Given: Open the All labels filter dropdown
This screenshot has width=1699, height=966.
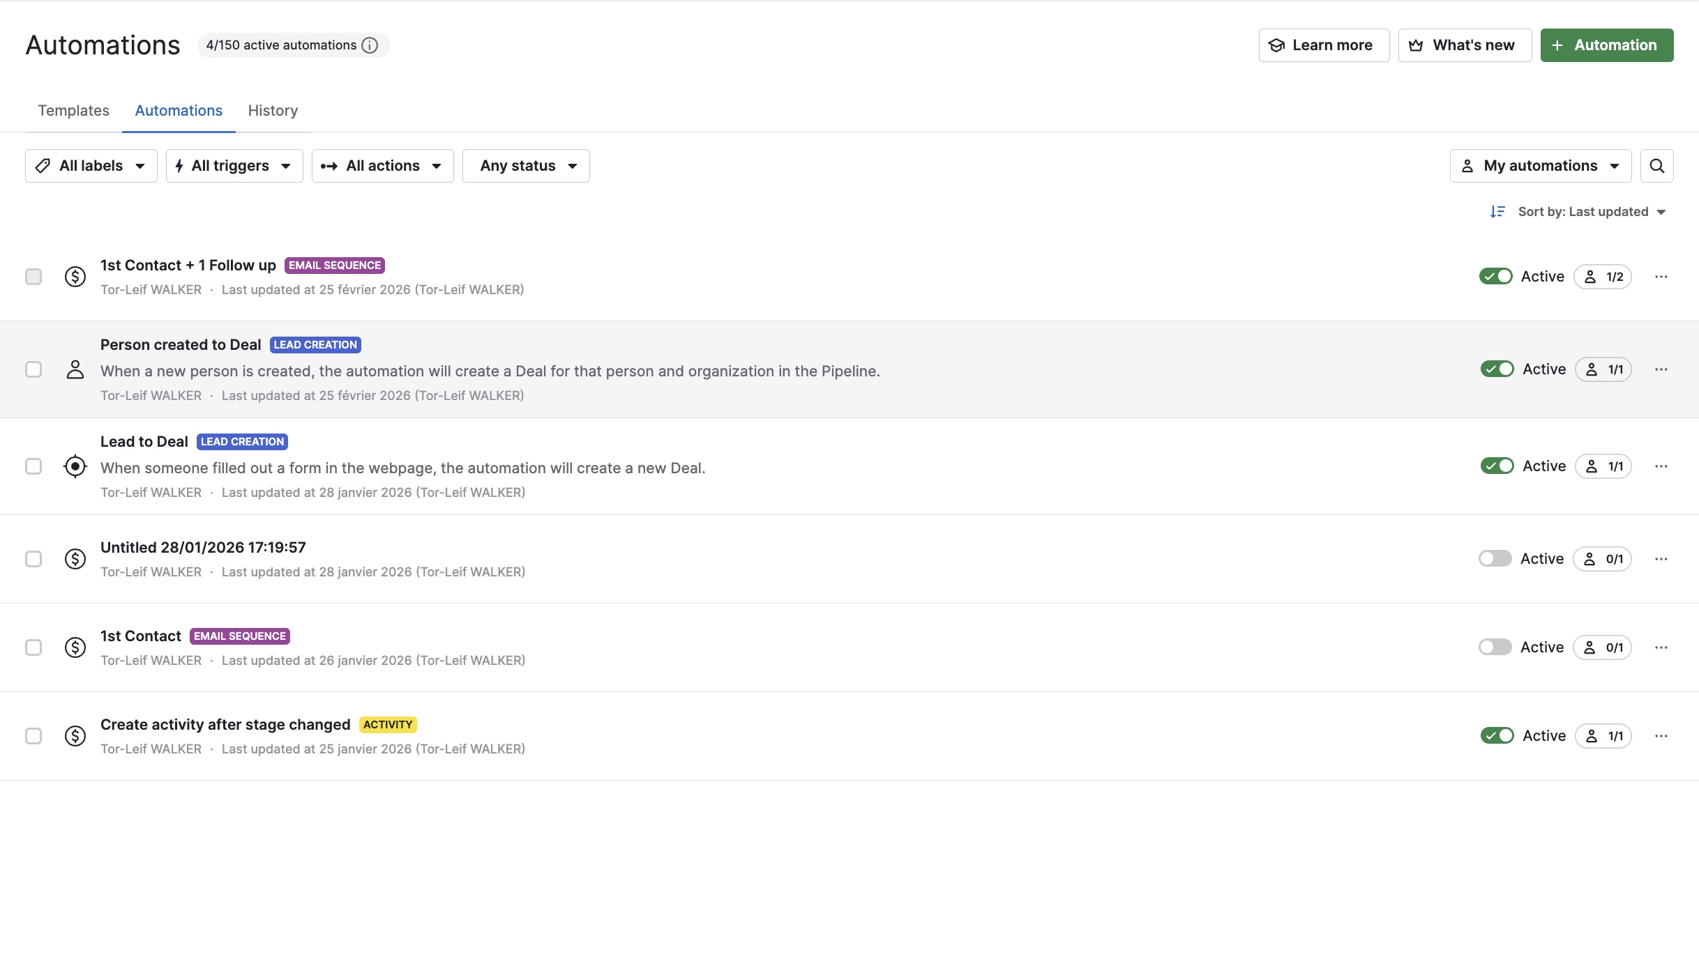Looking at the screenshot, I should click(x=91, y=166).
